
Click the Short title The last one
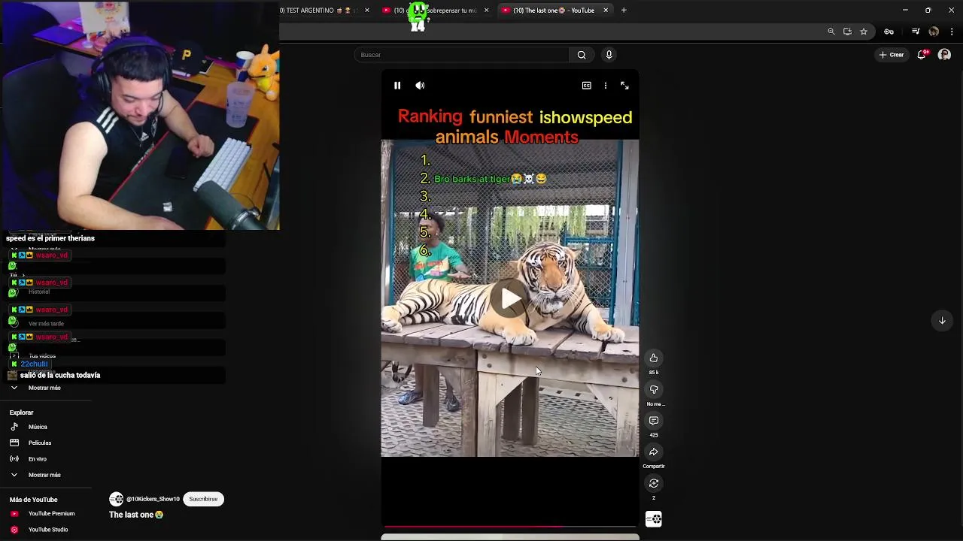[136, 515]
